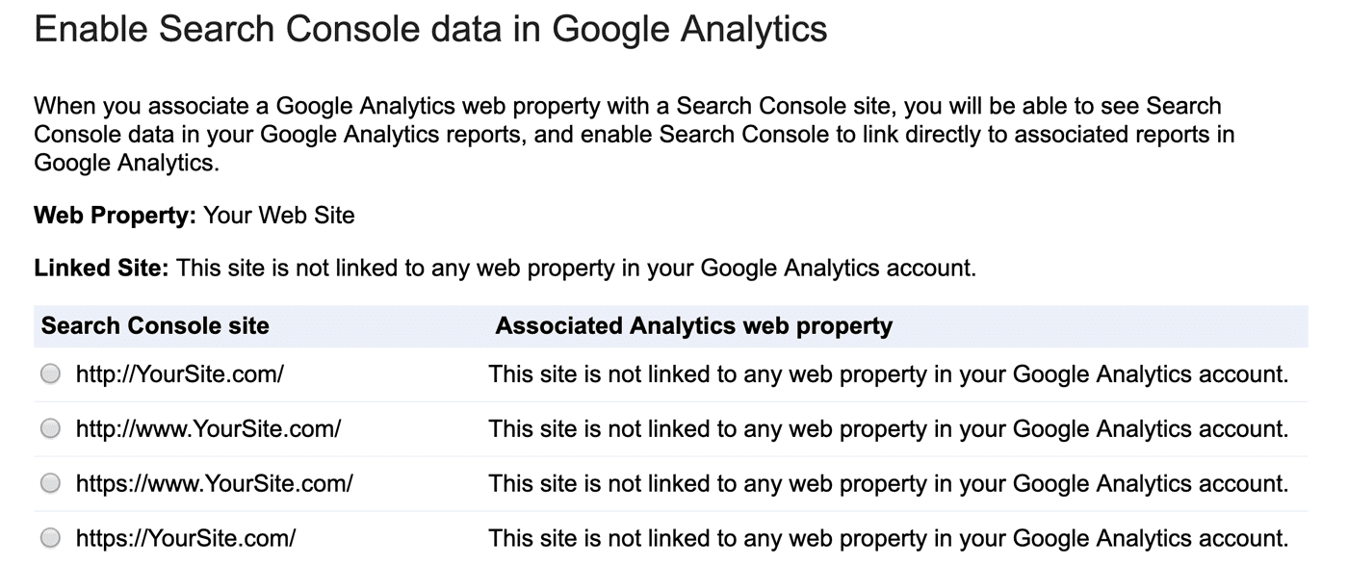Click the https://YourSite.com/ site label text
This screenshot has width=1348, height=565.
click(x=185, y=538)
